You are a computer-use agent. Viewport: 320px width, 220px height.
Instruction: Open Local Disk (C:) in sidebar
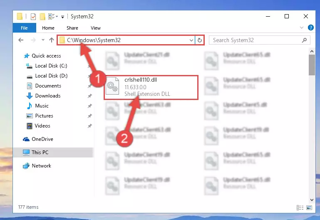coord(51,66)
